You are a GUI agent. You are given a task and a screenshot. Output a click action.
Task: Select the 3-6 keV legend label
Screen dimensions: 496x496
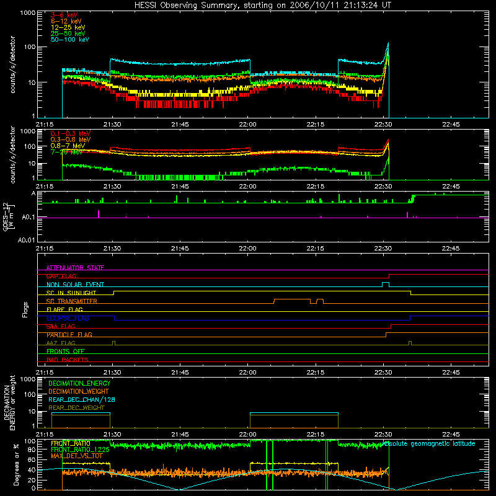click(64, 15)
